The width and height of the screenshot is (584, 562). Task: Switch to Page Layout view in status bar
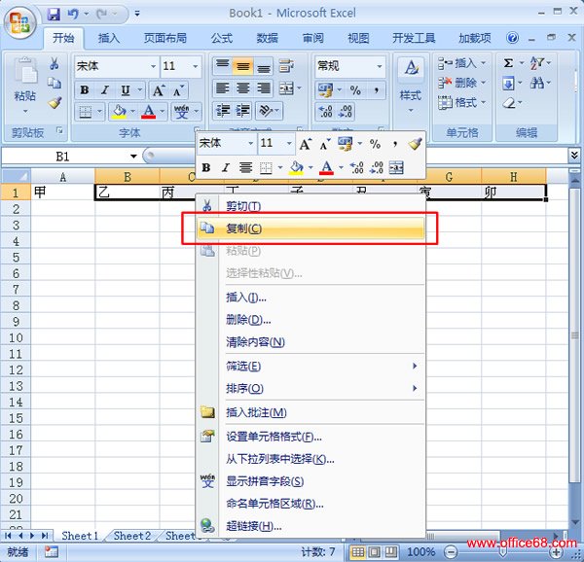pyautogui.click(x=375, y=551)
